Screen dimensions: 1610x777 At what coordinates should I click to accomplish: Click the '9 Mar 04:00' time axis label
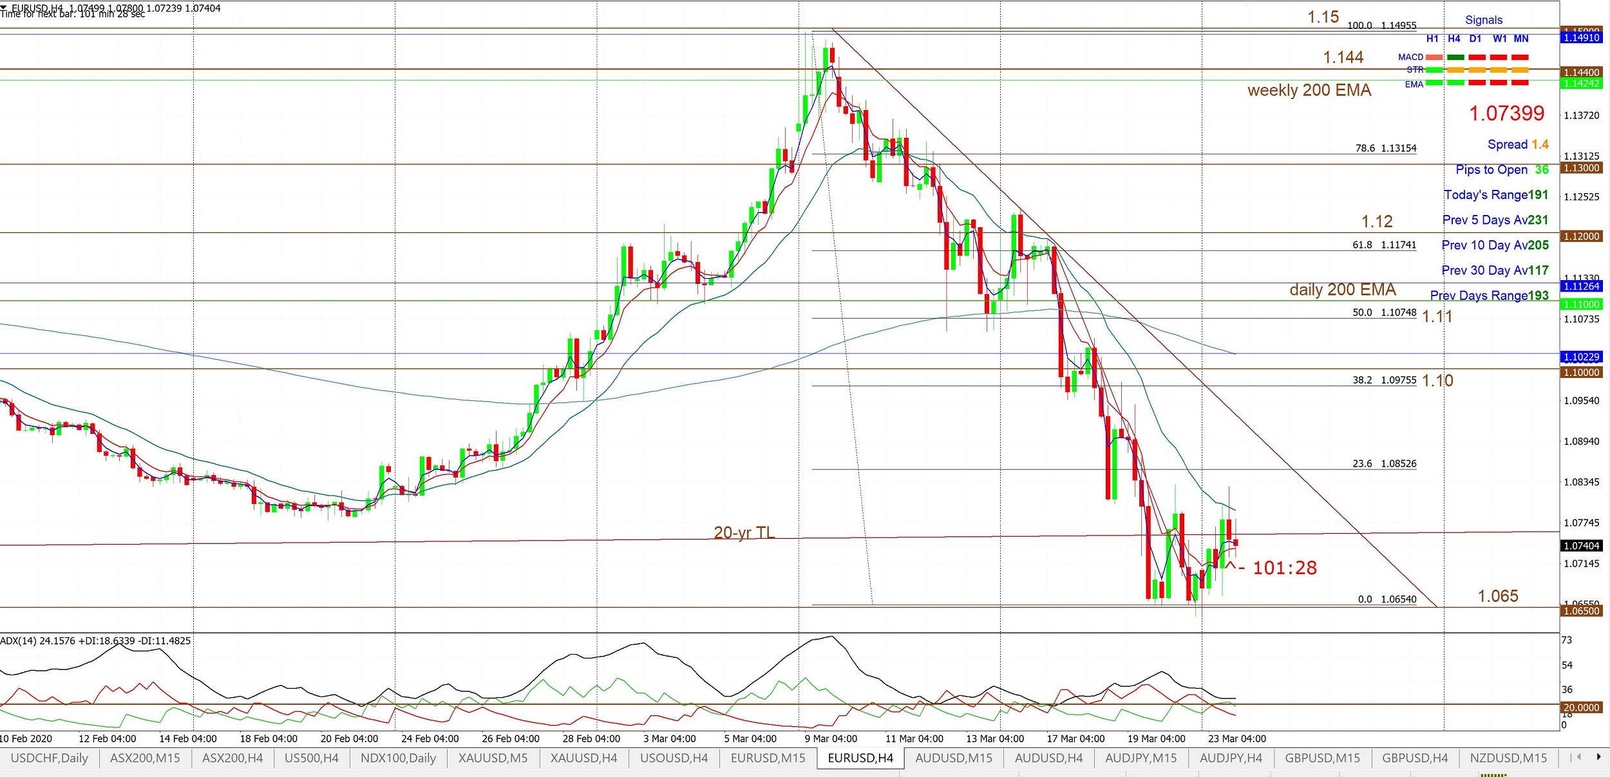831,738
